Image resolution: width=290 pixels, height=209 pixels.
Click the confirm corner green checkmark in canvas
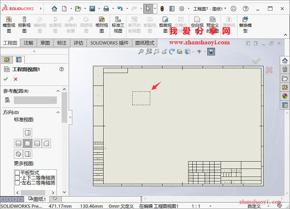[x=256, y=61]
